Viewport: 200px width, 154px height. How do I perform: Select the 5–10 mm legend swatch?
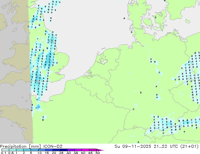[34, 150]
